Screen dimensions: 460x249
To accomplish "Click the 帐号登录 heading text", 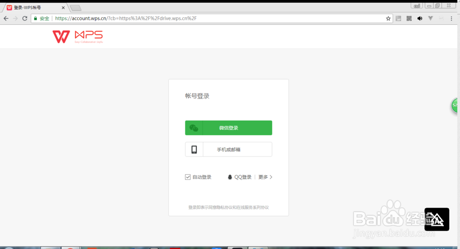I will click(197, 96).
